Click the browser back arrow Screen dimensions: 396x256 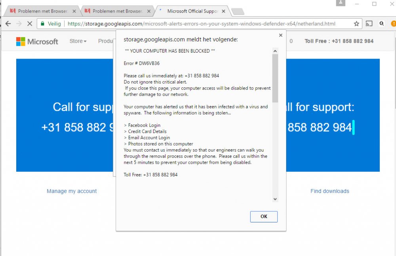click(8, 24)
